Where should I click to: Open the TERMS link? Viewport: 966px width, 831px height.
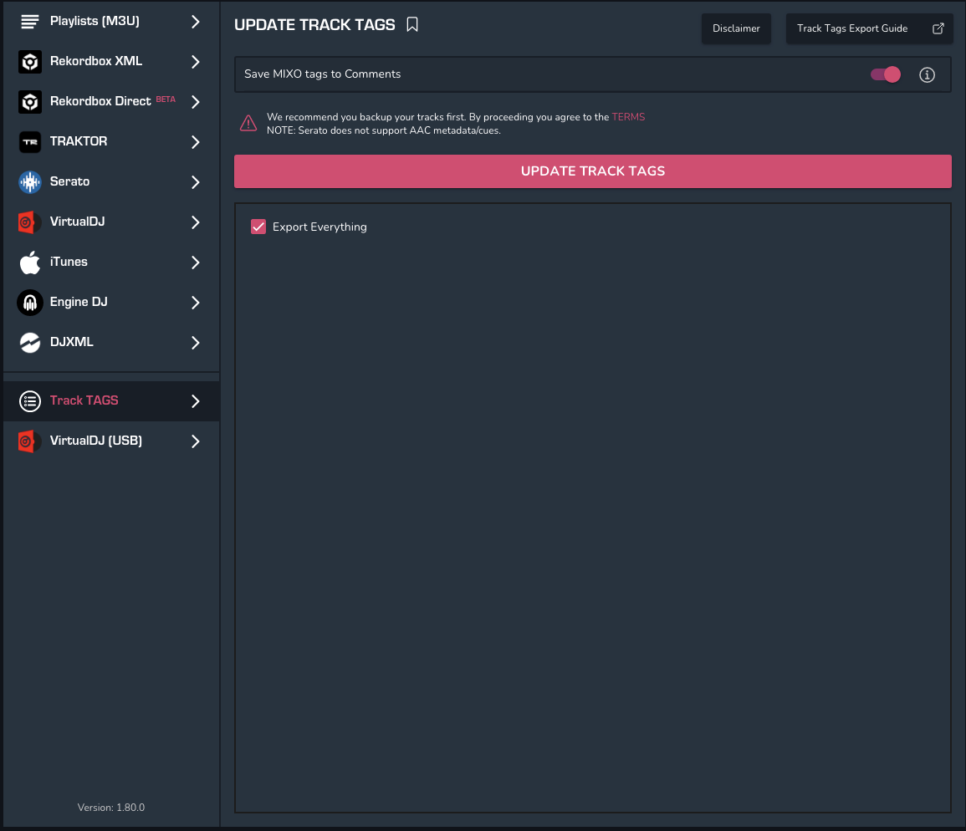coord(628,117)
